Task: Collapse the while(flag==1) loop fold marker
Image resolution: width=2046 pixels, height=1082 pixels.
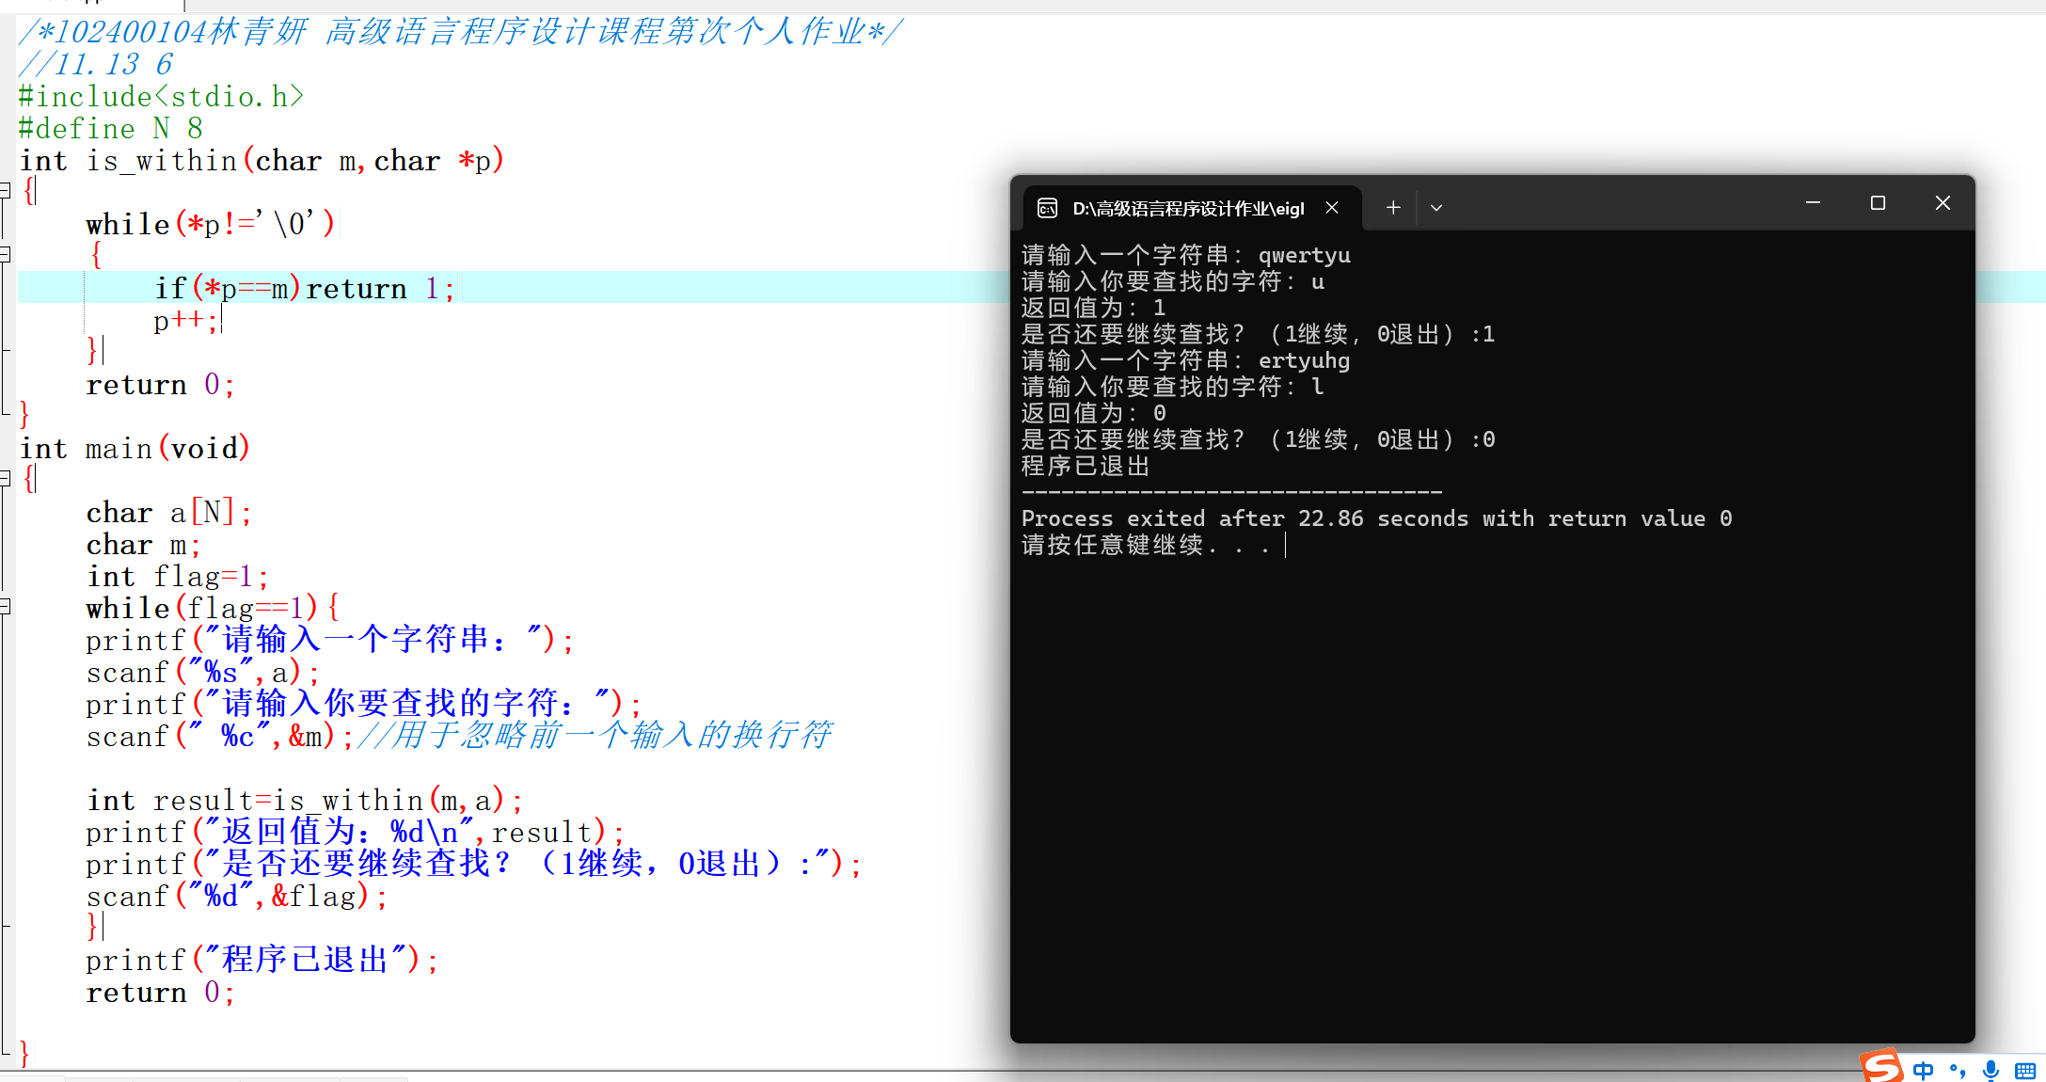Action: [x=5, y=607]
